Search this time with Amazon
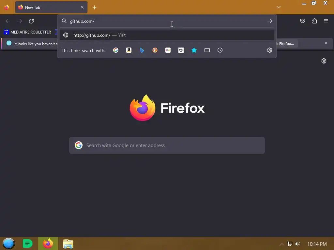334x250 pixels. pyautogui.click(x=129, y=50)
